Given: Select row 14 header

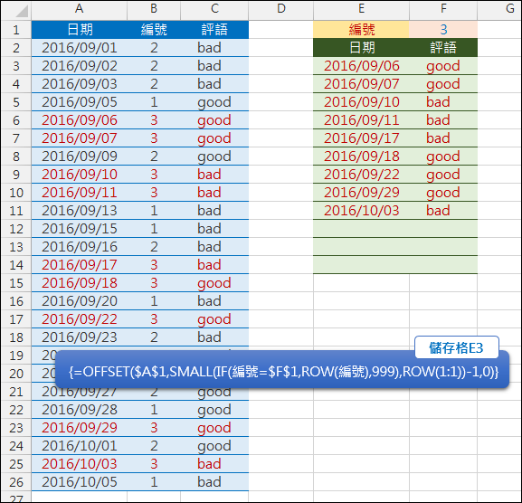Looking at the screenshot, I should pyautogui.click(x=16, y=265).
